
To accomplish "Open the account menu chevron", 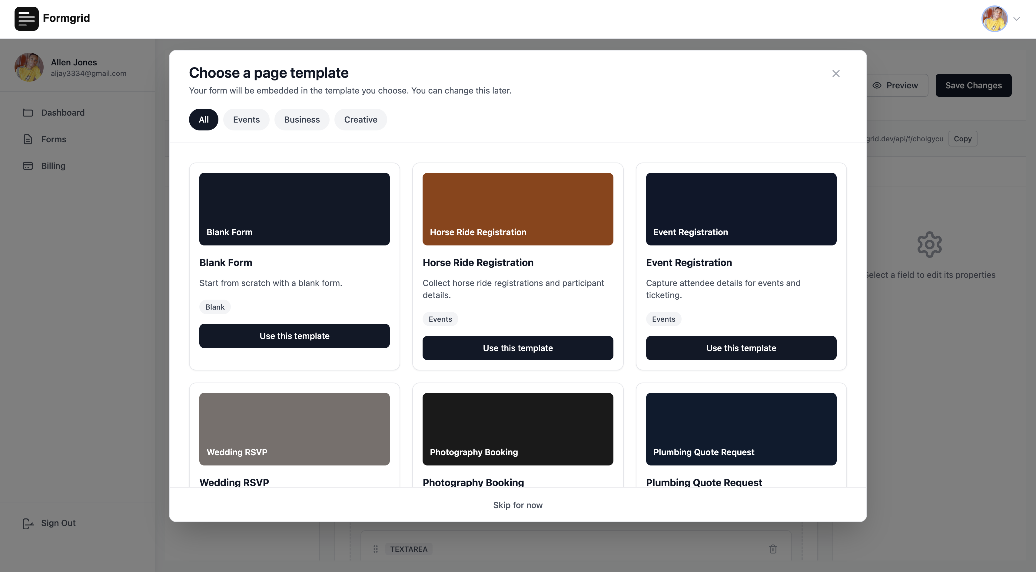I will point(1016,19).
